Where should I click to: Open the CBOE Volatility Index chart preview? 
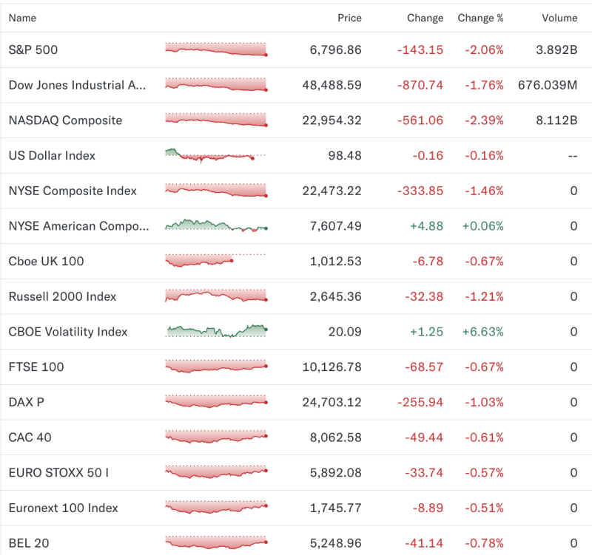(215, 332)
